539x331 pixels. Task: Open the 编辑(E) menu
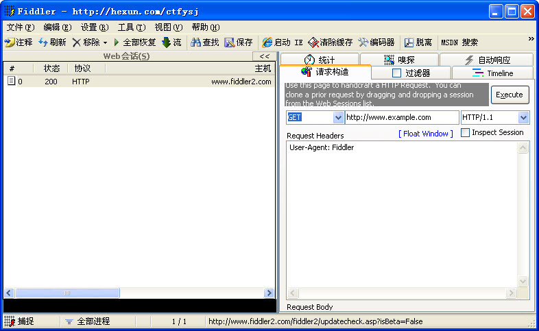(58, 27)
